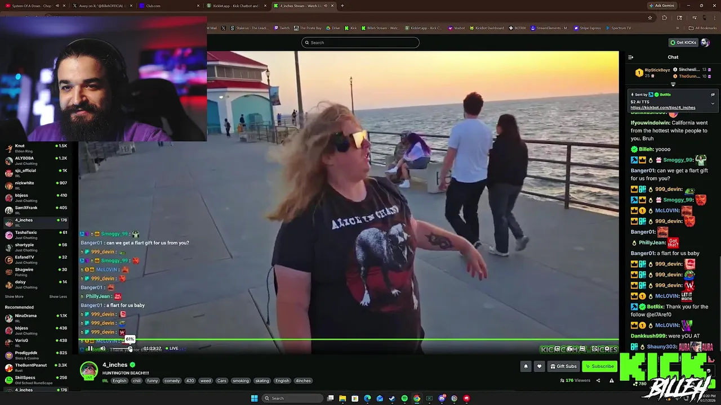Open the kickbot.com tips link

click(662, 107)
